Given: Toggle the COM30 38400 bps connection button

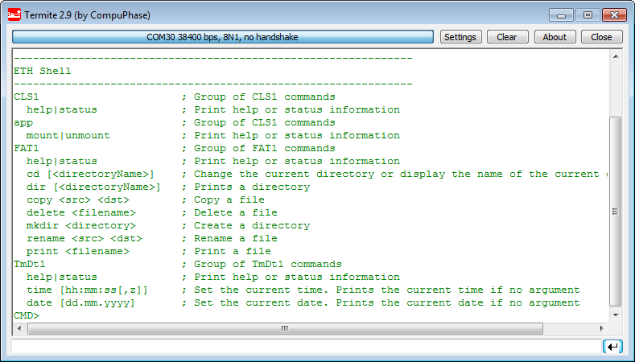Looking at the screenshot, I should [x=224, y=37].
